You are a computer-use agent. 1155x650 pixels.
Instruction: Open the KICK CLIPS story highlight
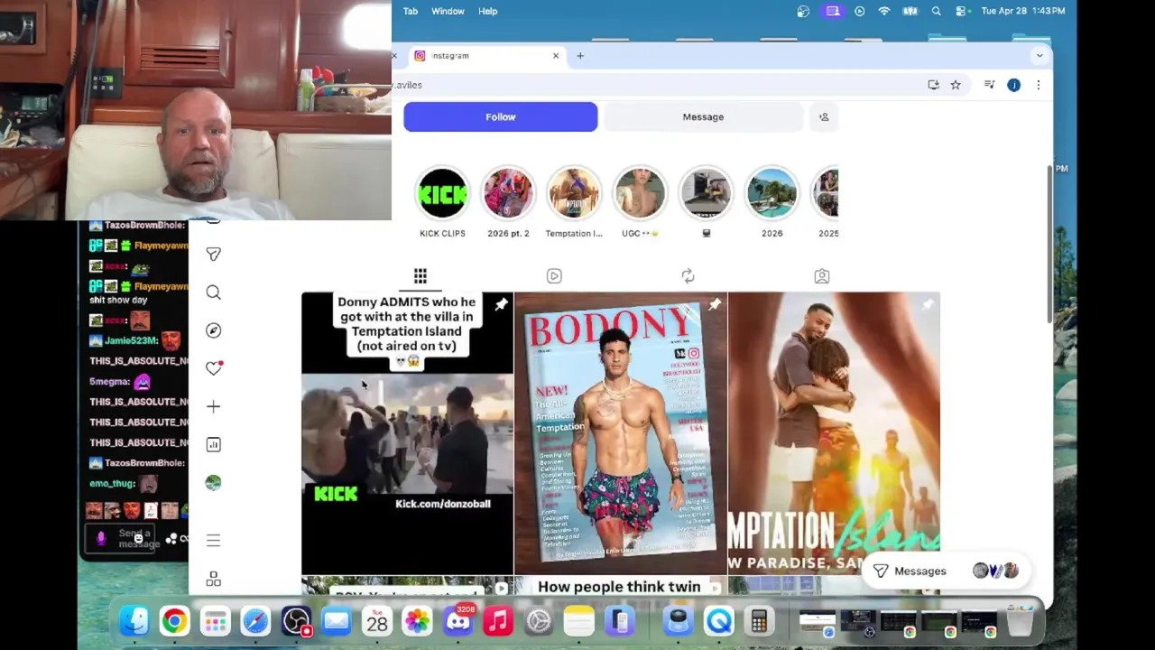click(x=442, y=193)
